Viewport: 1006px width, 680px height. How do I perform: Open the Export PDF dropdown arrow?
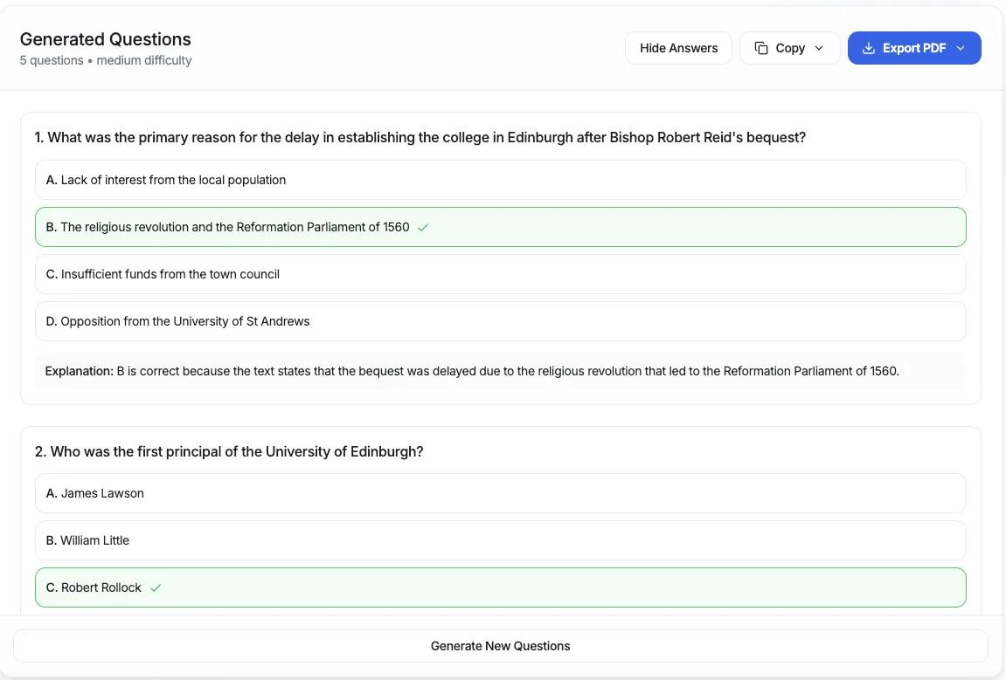coord(961,48)
